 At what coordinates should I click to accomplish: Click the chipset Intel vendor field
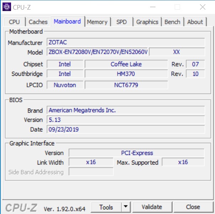(65, 64)
